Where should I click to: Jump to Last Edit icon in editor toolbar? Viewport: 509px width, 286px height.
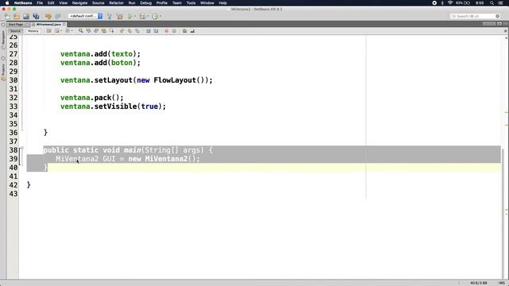[x=49, y=31]
